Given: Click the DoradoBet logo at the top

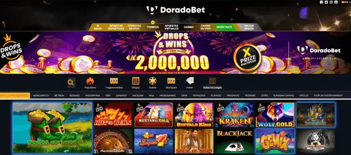Looking at the screenshot, I should [175, 10].
